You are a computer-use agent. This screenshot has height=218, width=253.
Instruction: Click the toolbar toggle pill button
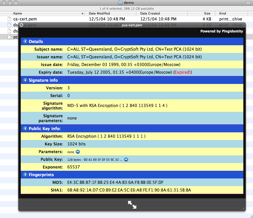[x=248, y=3]
